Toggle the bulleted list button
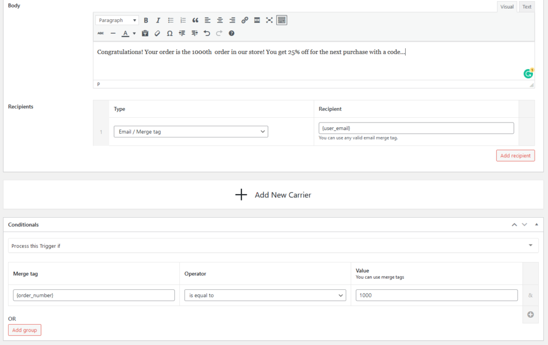This screenshot has height=345, width=548. tap(171, 20)
